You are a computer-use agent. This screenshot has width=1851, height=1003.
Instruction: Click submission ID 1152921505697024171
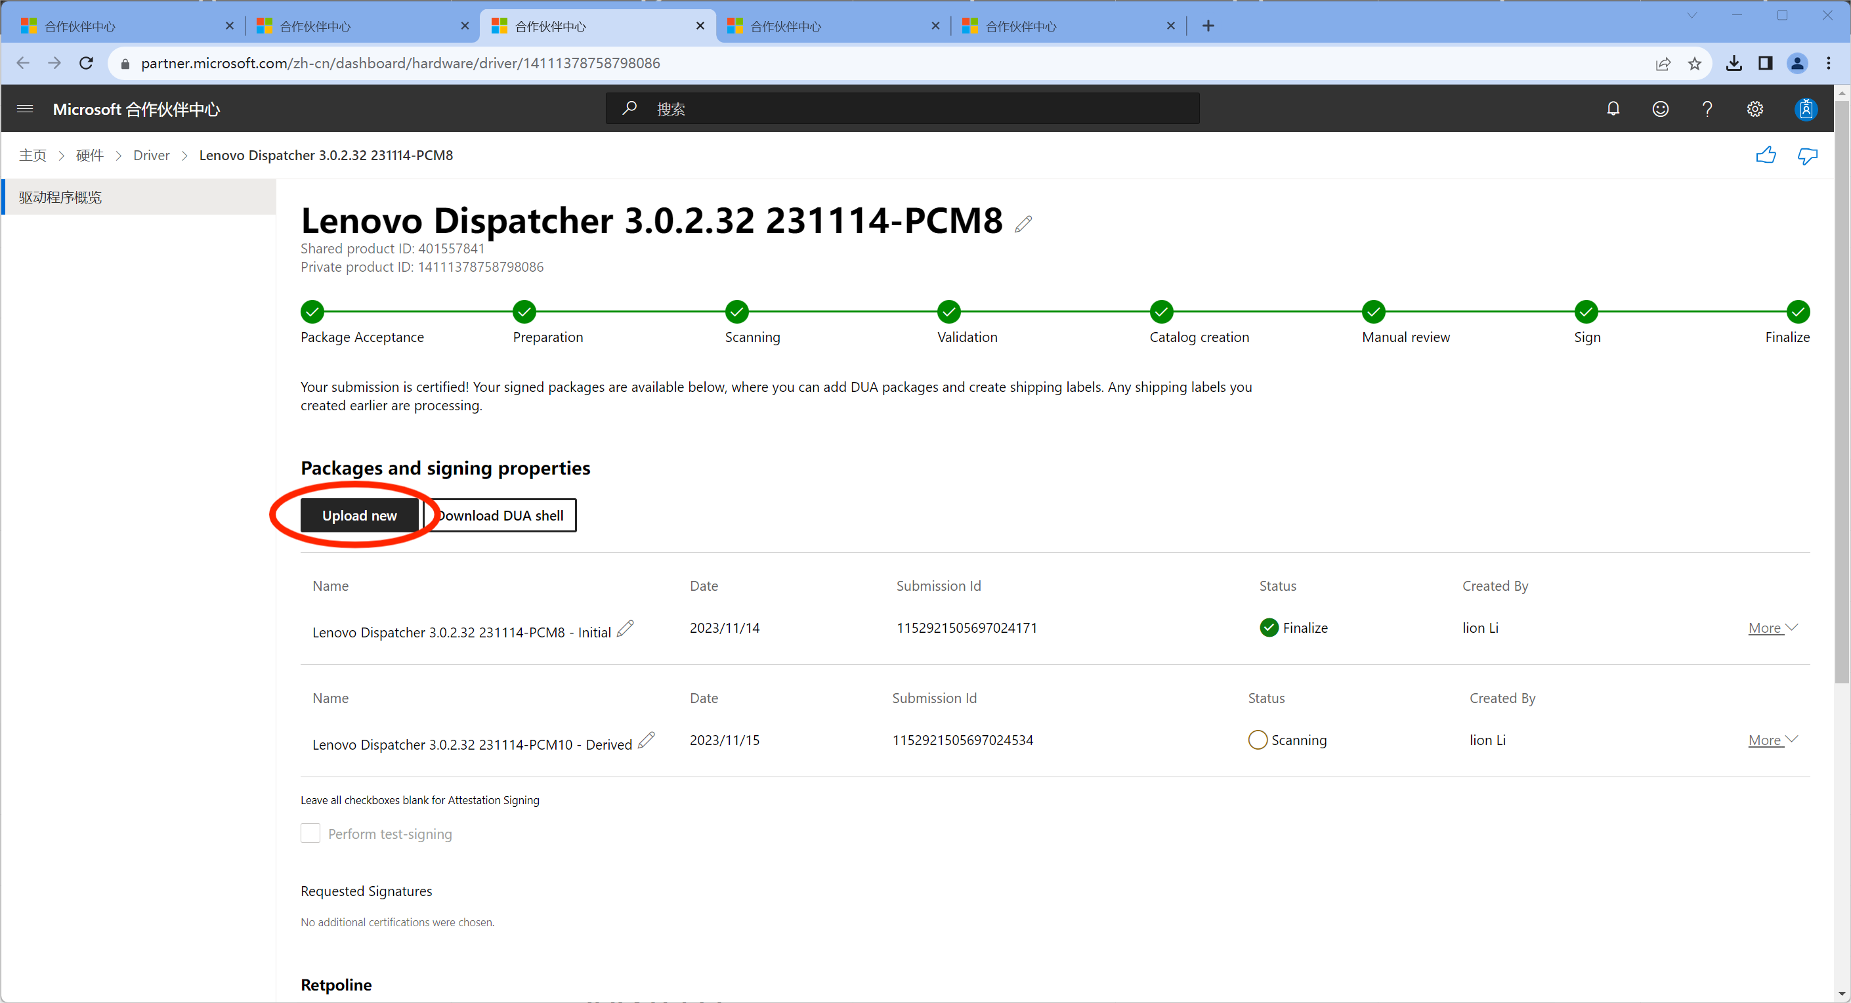click(966, 628)
